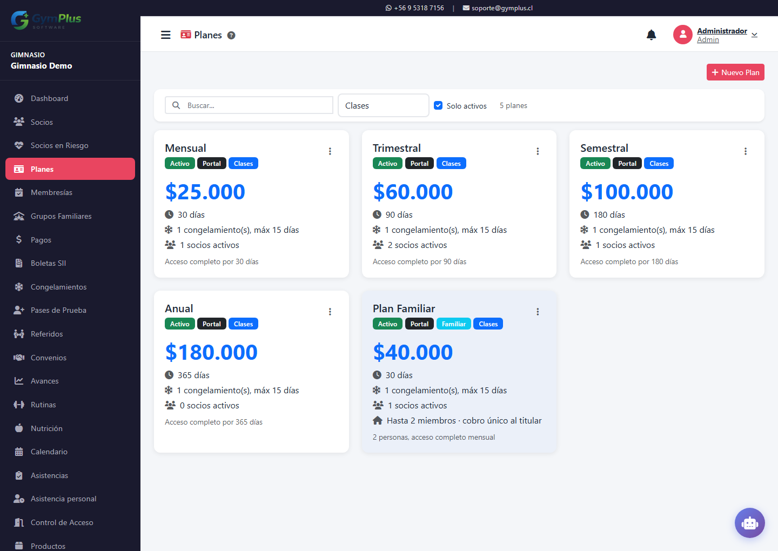Click '2 socios activos' on Trimestral card
The width and height of the screenshot is (778, 551).
tap(417, 245)
